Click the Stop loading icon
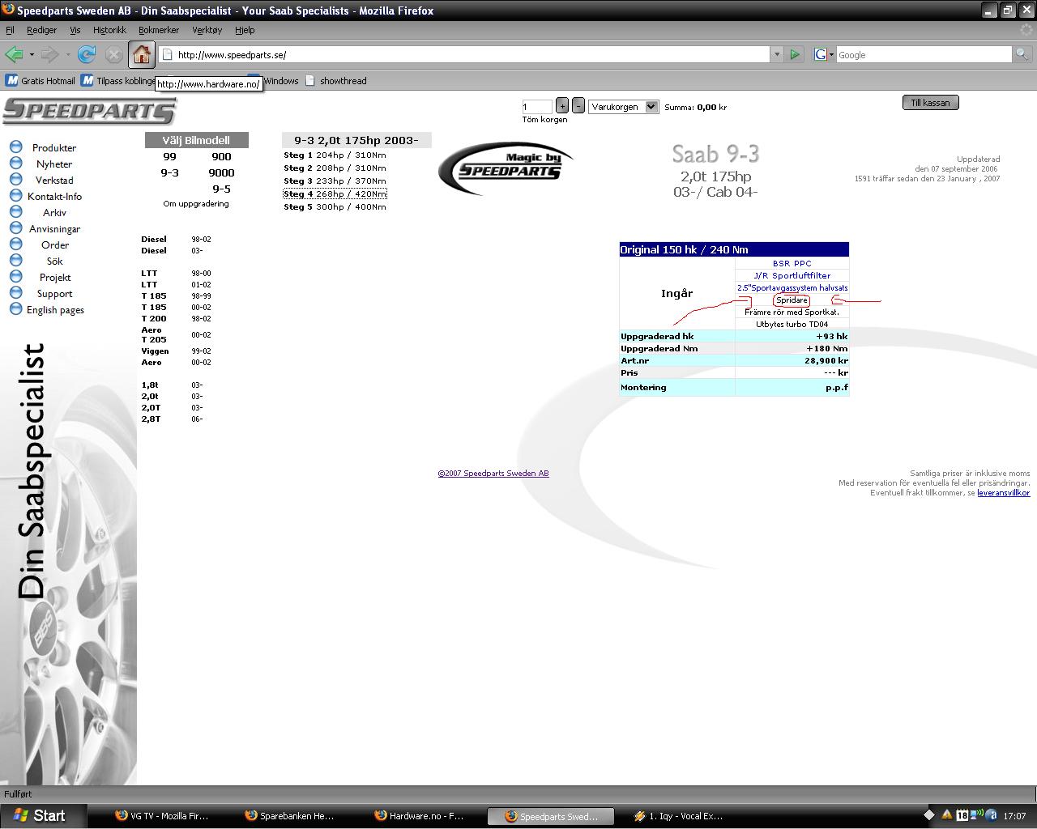This screenshot has width=1037, height=829. tap(114, 54)
